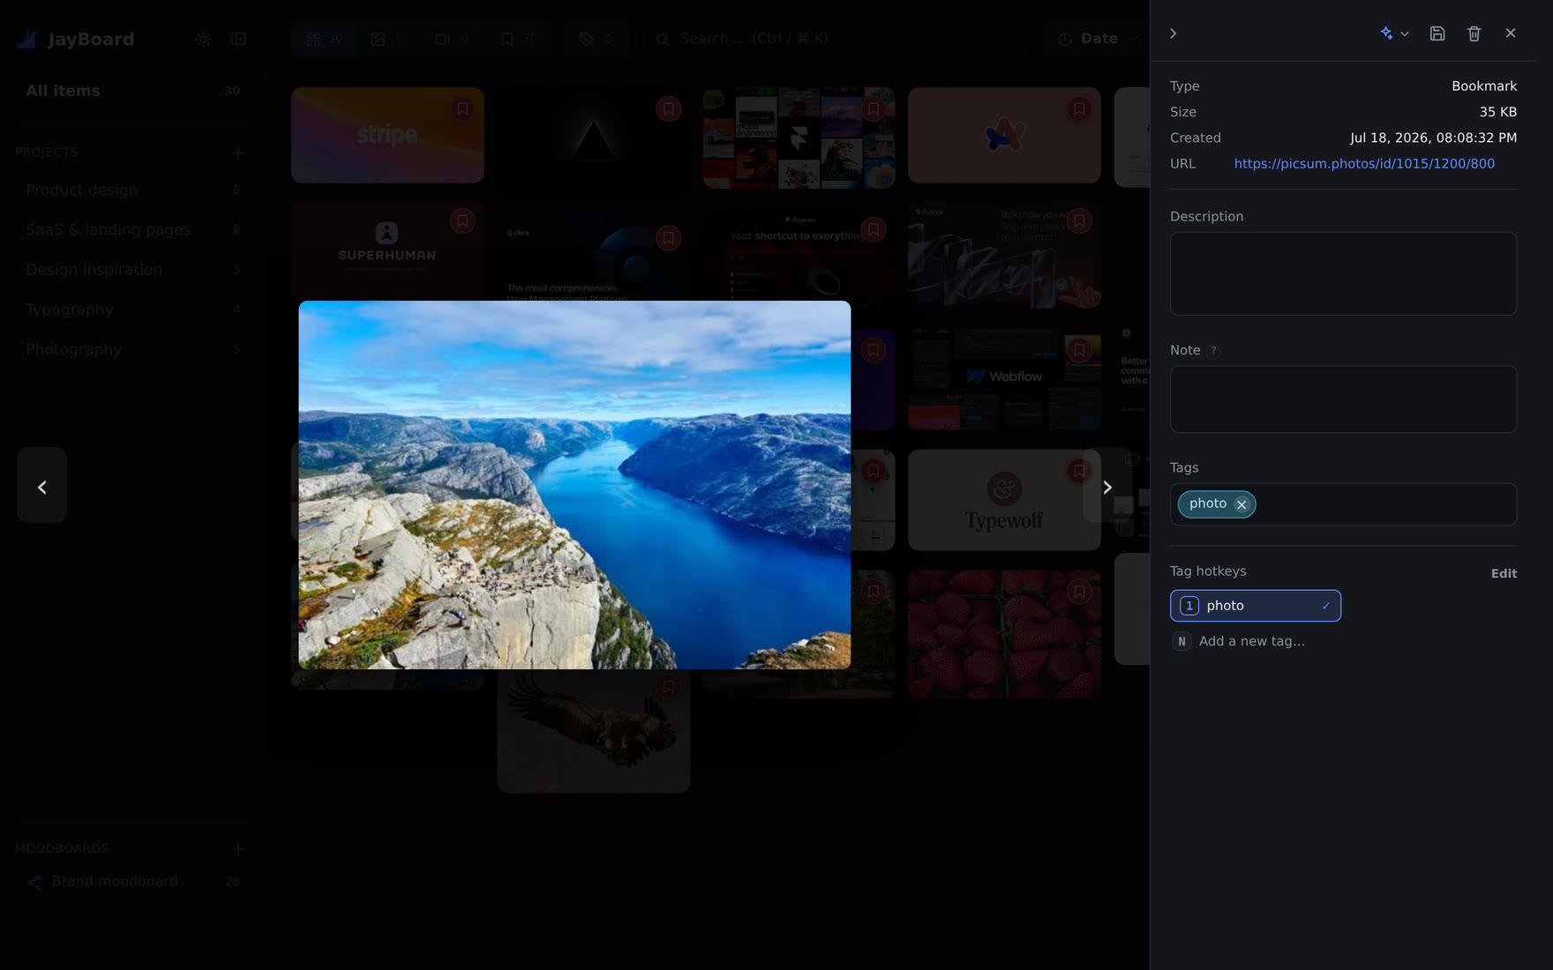This screenshot has height=970, width=1553.
Task: Select the bookmarks filter tab showing 30
Action: tap(519, 39)
